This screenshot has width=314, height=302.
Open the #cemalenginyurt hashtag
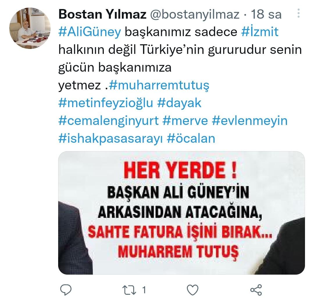click(x=108, y=121)
